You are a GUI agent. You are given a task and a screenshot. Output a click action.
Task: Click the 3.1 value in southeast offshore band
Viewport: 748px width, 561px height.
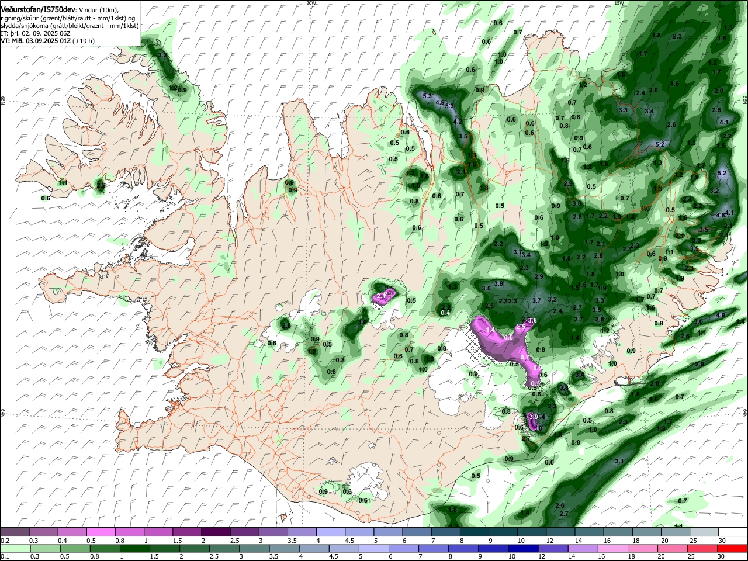point(619,461)
